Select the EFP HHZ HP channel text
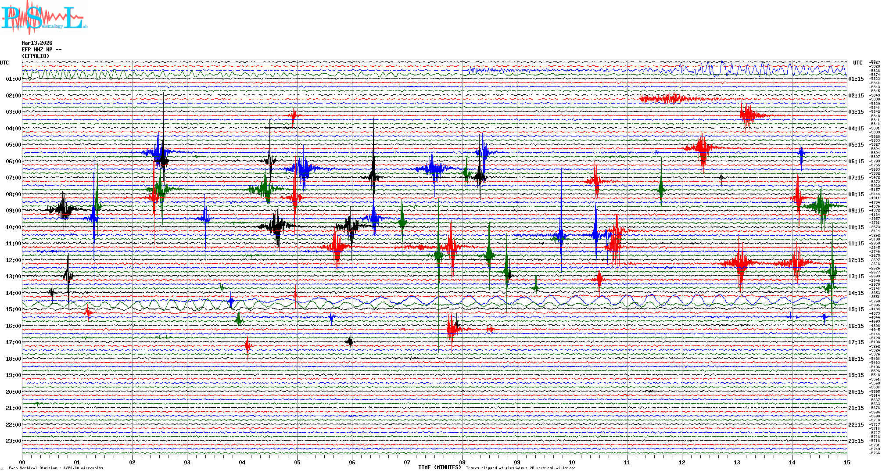Image resolution: width=882 pixels, height=474 pixels. (41, 50)
